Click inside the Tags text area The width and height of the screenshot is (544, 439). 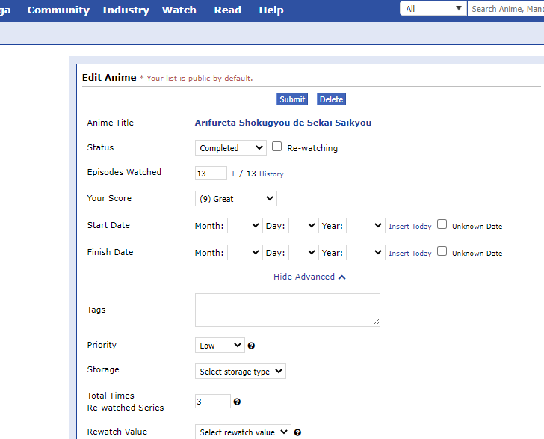(287, 310)
